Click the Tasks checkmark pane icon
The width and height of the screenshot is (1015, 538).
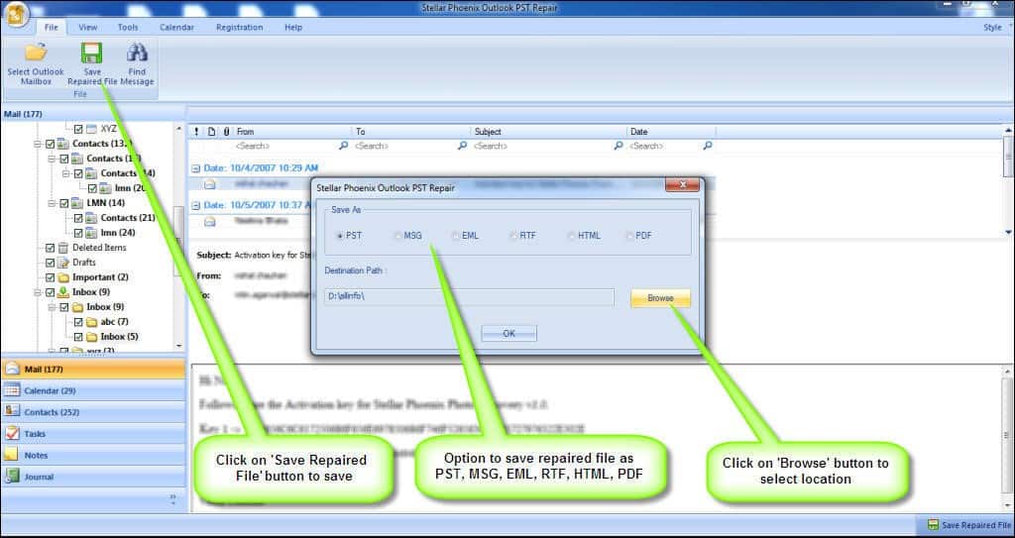tap(12, 433)
